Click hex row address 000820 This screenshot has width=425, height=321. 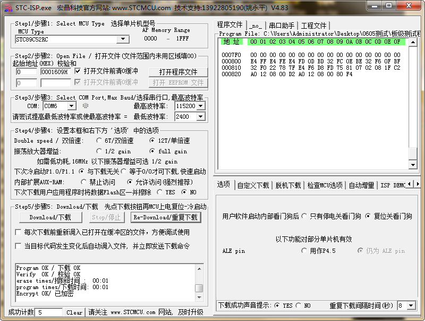click(x=231, y=74)
